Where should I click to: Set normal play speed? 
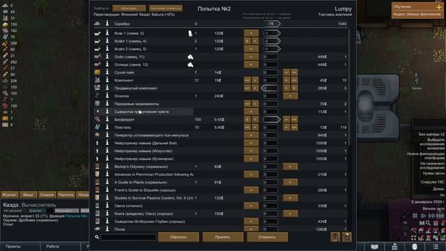click(x=423, y=216)
